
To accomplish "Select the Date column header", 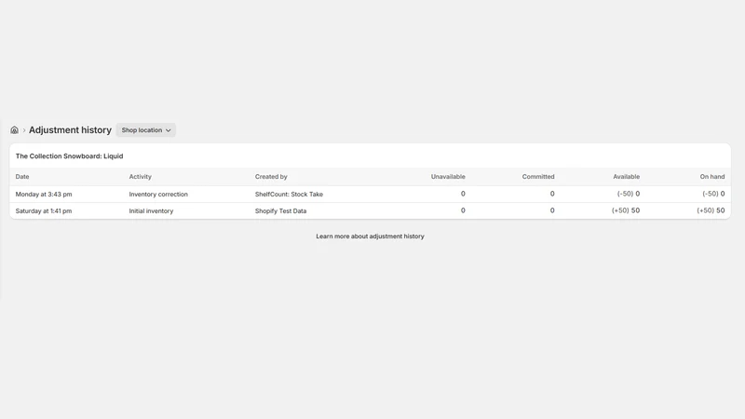I will [22, 176].
